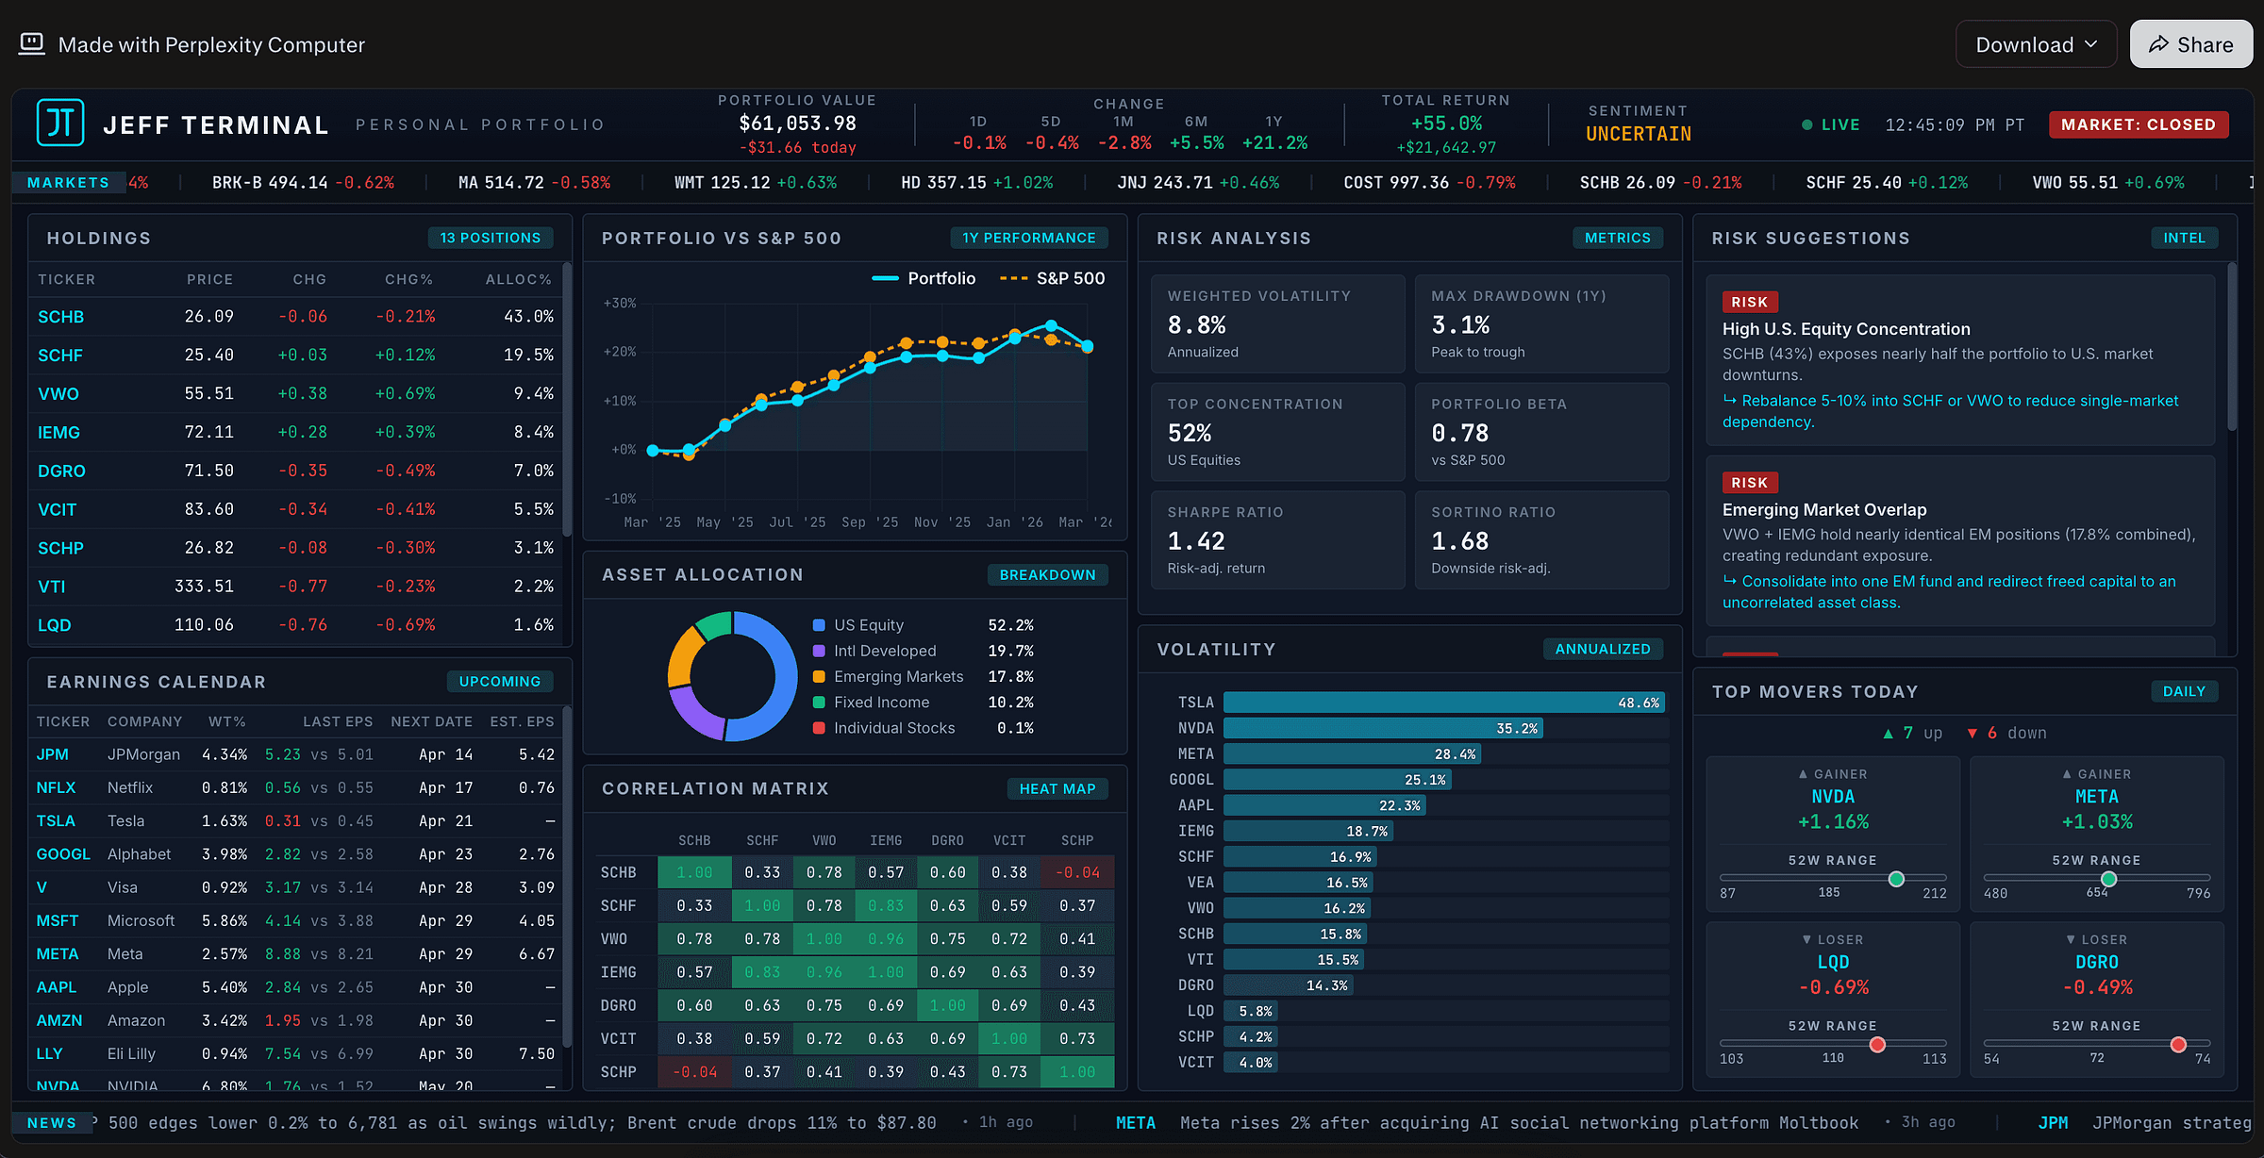Click the red down-arrow losers count icon

[x=1972, y=733]
